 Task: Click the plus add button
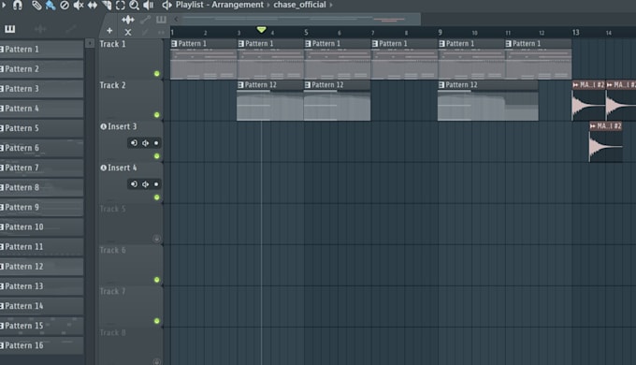tap(109, 30)
